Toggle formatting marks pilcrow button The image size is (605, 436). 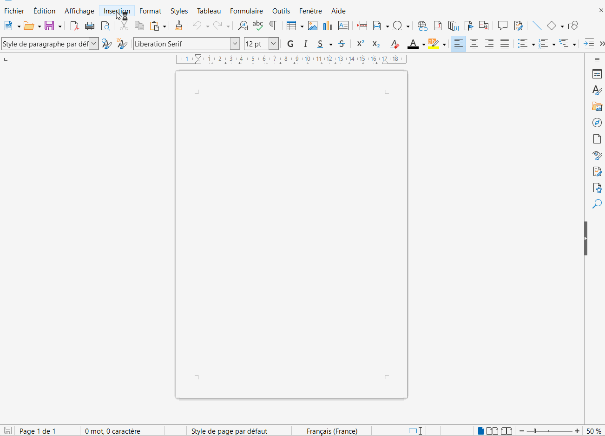pyautogui.click(x=273, y=26)
